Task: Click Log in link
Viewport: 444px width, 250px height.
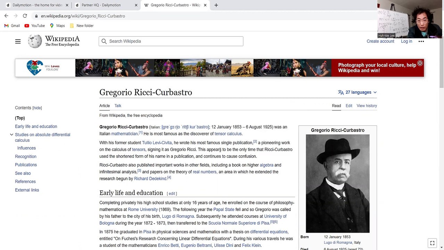Action: point(406,41)
